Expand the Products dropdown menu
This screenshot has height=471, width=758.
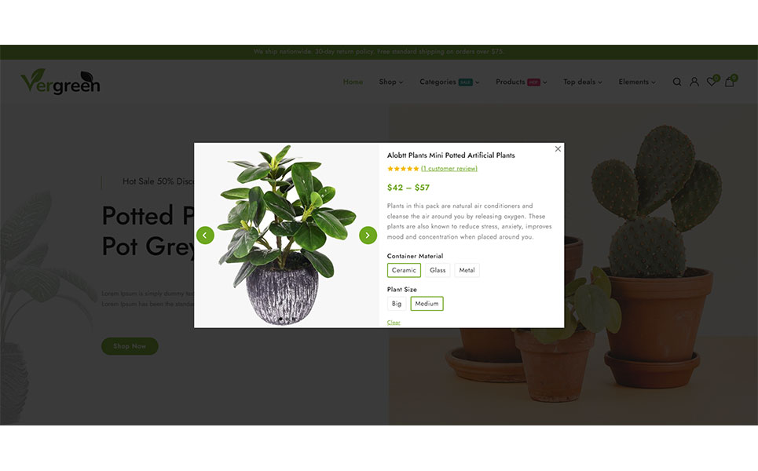click(x=521, y=82)
